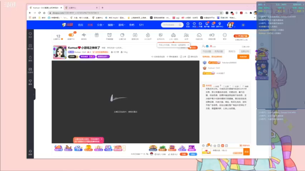Screen dimensions: 305x171
Task: Open the gauge dial icon in the streamer toolbar
Action: [199, 35]
